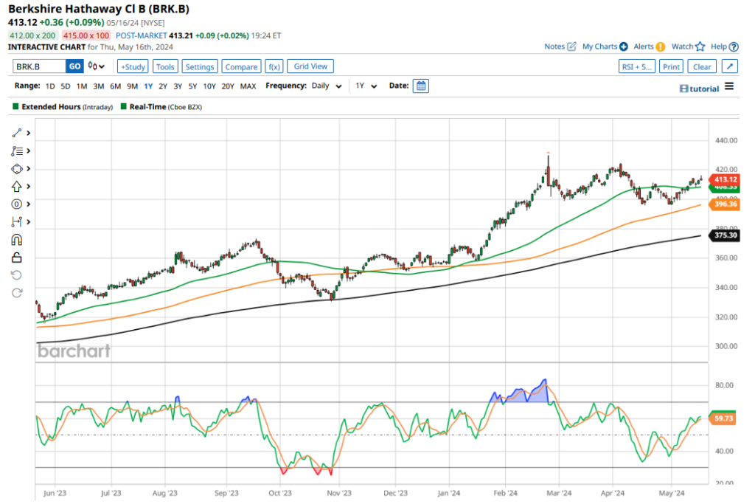Open the chart type candlestick dropdown
The image size is (755, 504).
pyautogui.click(x=97, y=66)
